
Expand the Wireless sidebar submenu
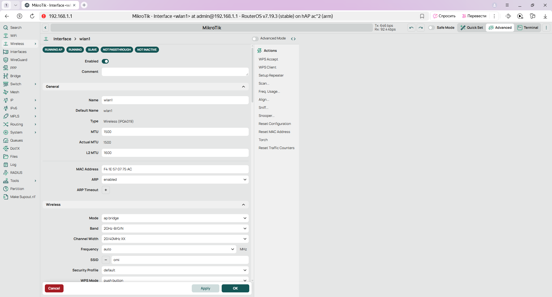pos(35,44)
